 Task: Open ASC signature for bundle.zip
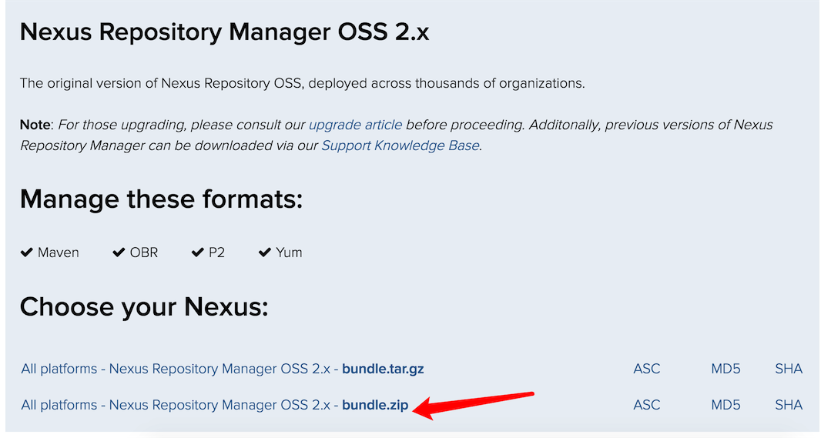tap(647, 405)
